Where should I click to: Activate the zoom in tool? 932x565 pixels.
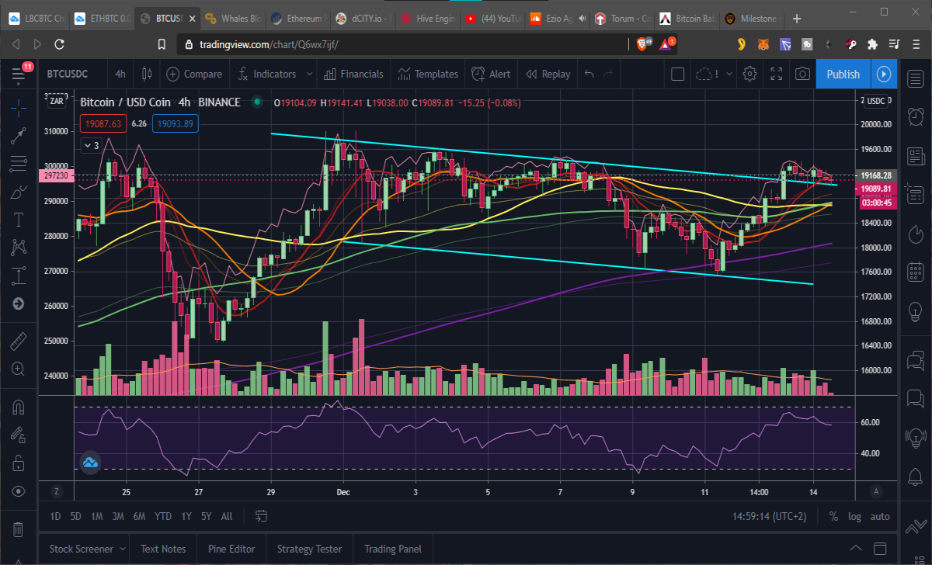[x=19, y=369]
